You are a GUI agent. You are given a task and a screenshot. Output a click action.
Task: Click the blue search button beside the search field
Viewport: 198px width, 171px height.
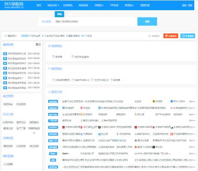(x=147, y=21)
